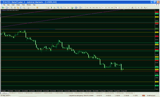Select the equidistant channel tool
160x97 pixels.
coord(132,8)
